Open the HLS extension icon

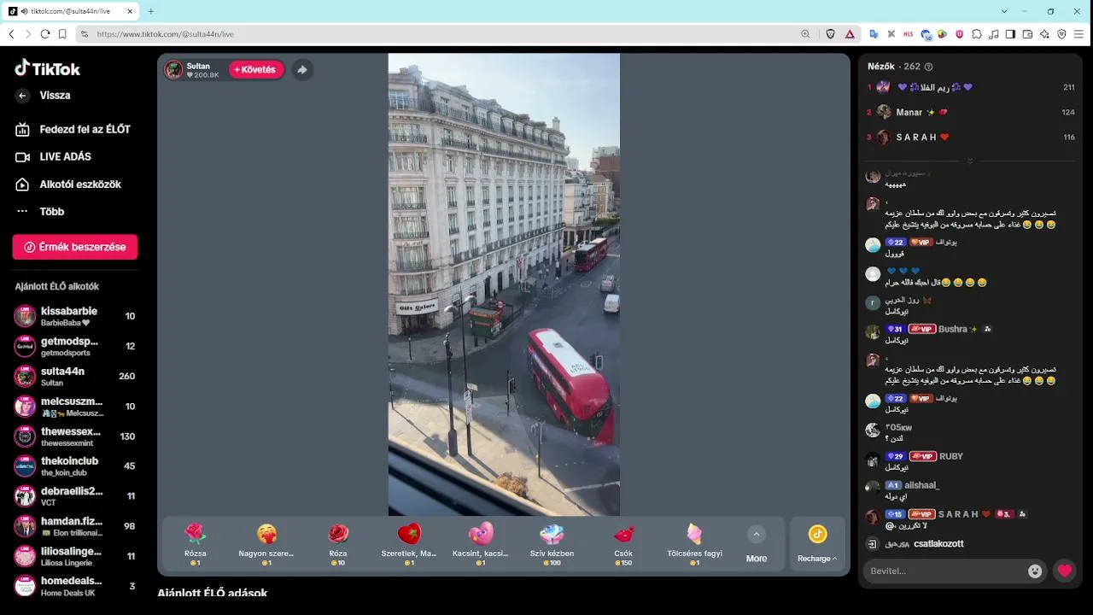(908, 34)
